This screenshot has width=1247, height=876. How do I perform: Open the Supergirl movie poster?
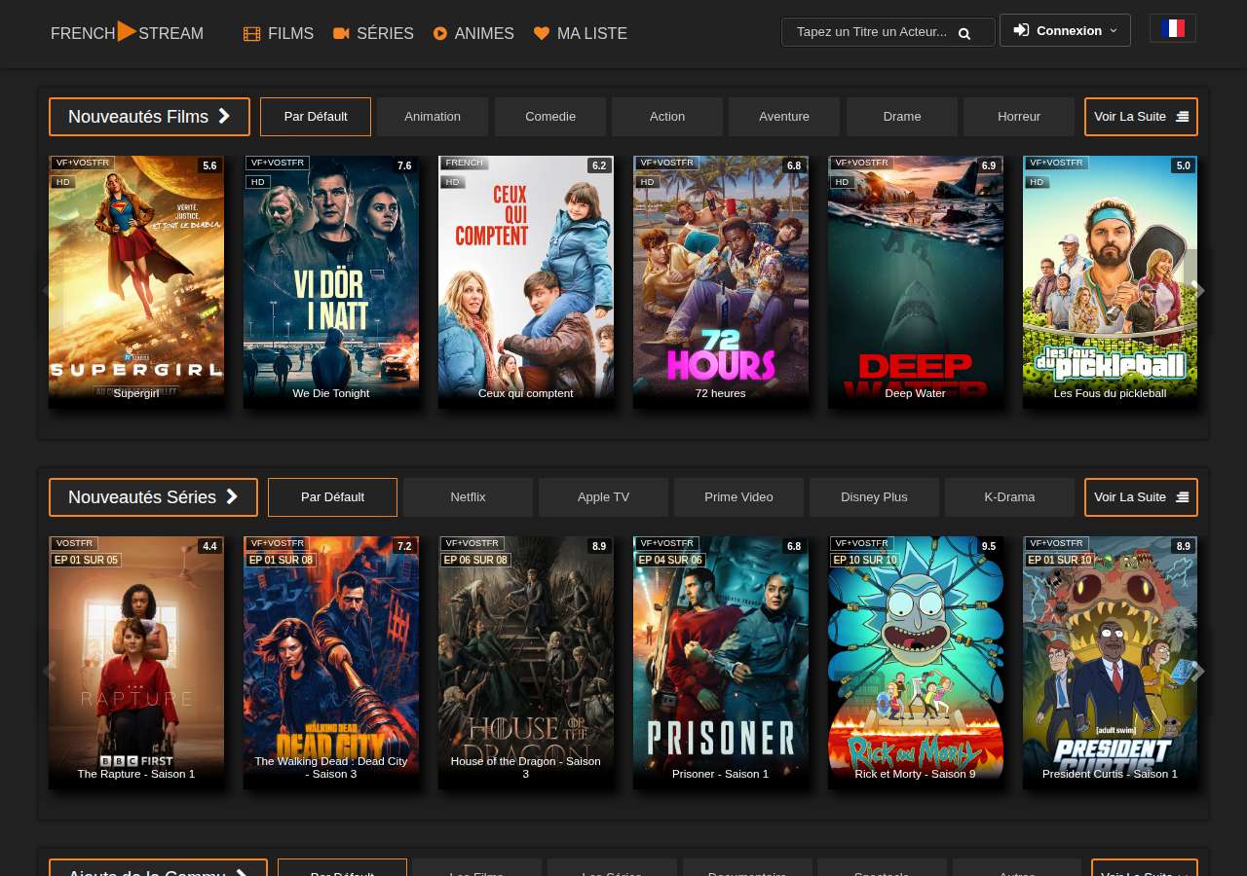click(x=136, y=281)
